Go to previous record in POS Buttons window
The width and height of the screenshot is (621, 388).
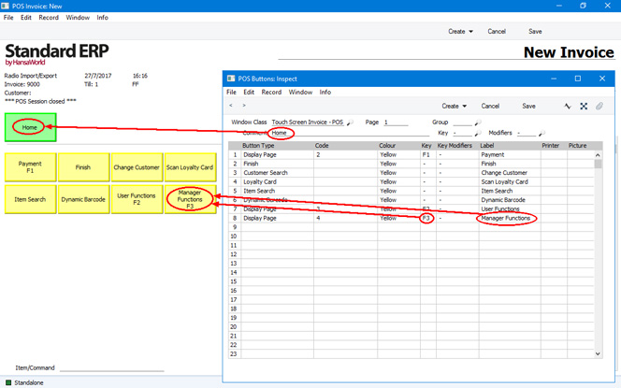(231, 106)
